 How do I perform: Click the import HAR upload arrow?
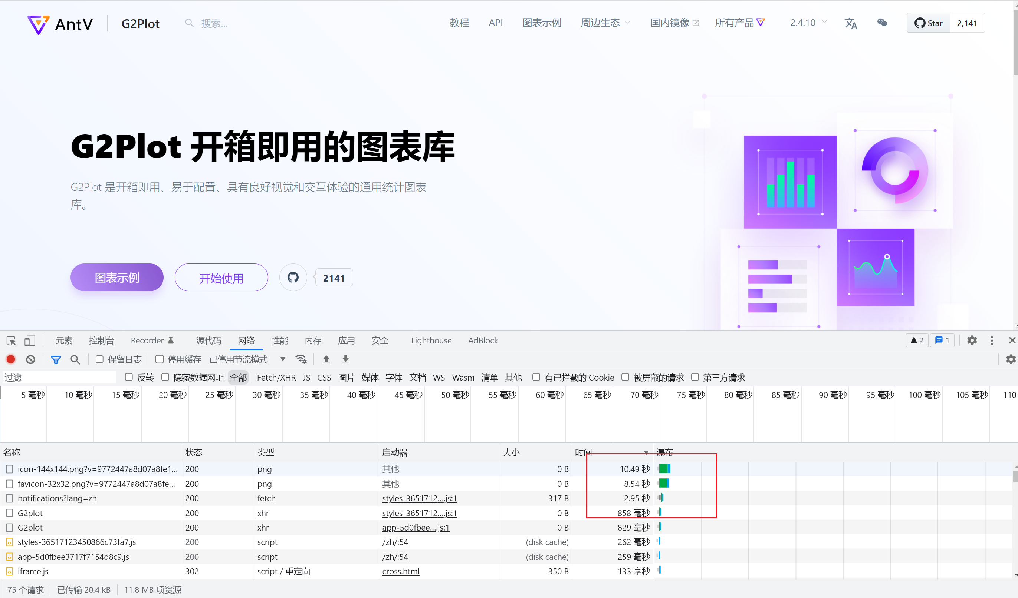326,359
